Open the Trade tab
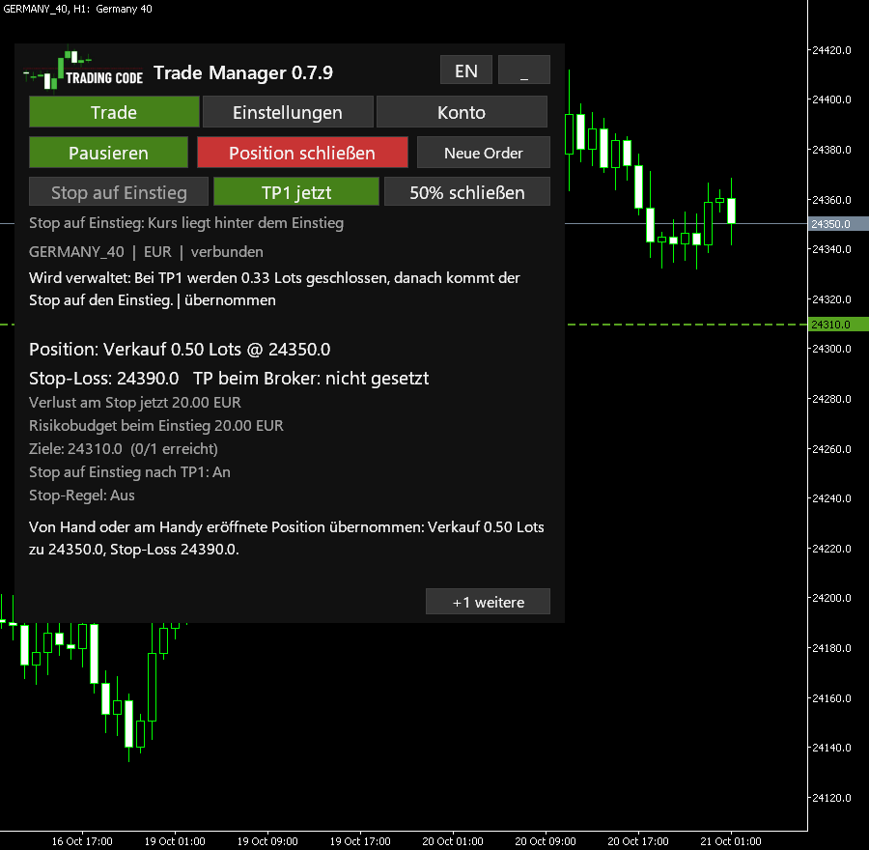 [x=114, y=112]
